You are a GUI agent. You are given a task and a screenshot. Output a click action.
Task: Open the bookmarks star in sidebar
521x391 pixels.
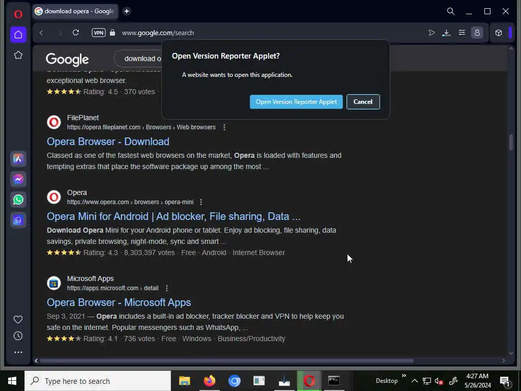18,55
